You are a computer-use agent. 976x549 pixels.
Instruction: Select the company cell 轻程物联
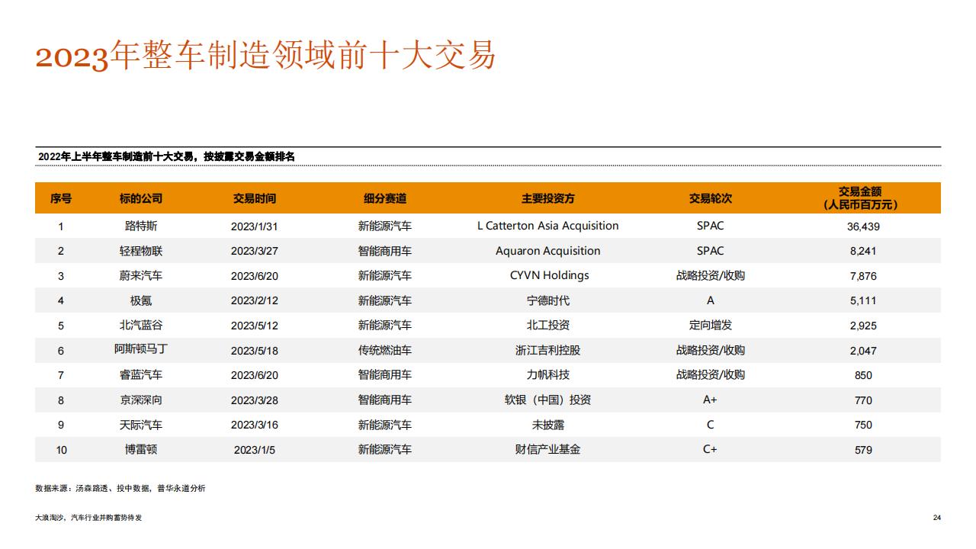[141, 251]
